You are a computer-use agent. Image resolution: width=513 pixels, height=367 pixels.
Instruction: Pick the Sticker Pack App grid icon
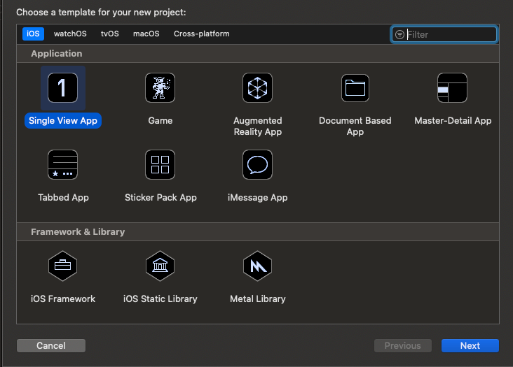point(160,165)
